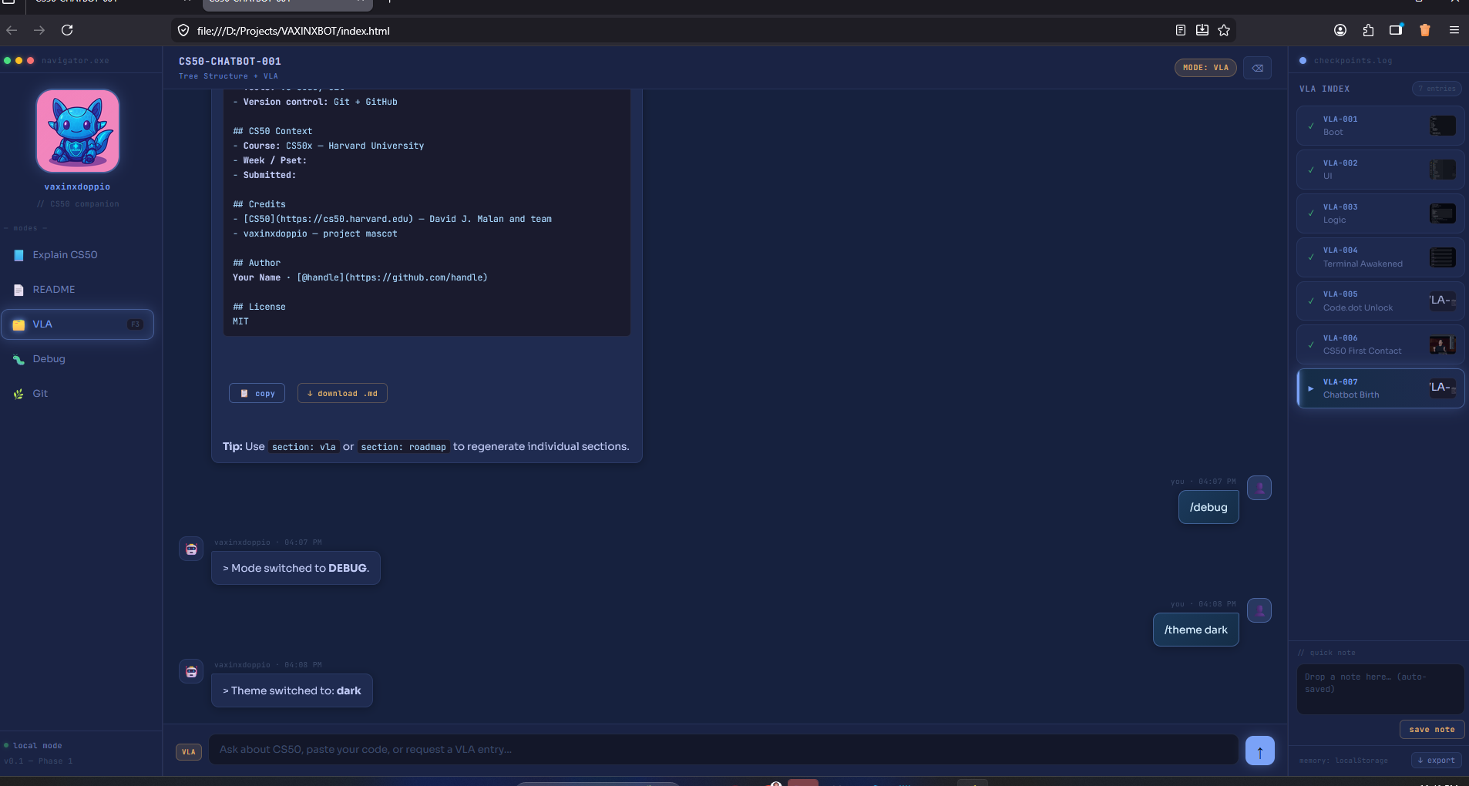Click the vaxinxdoppio mascot avatar
1469x786 pixels.
pyautogui.click(x=77, y=130)
